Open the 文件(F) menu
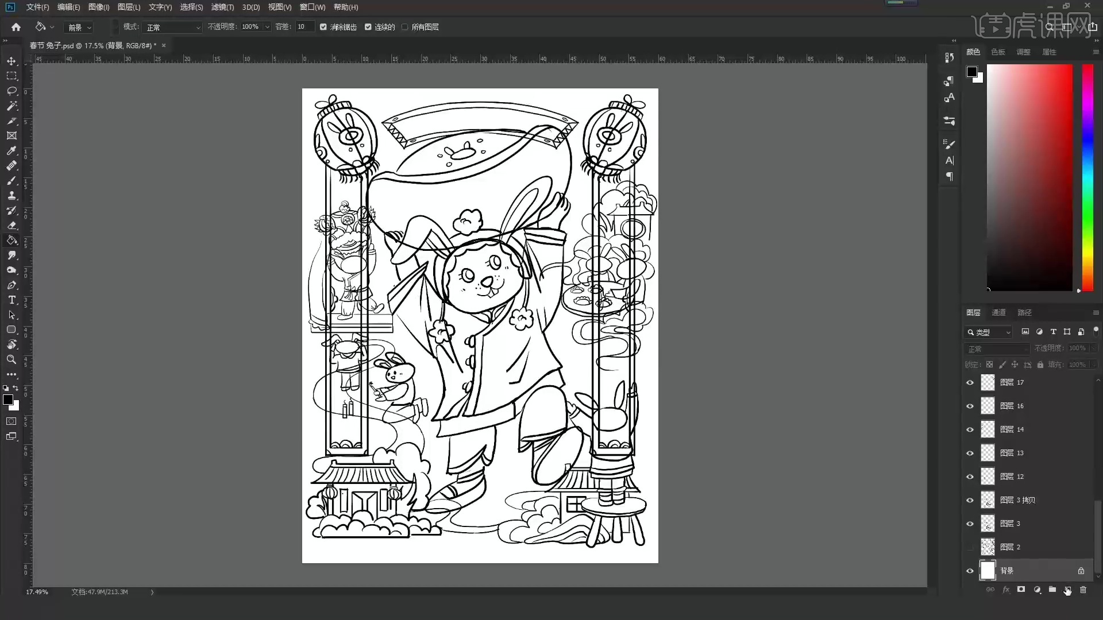1103x620 pixels. 37,7
